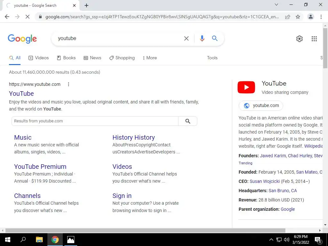Click the result count text
The height and width of the screenshot is (246, 328).
[x=54, y=72]
